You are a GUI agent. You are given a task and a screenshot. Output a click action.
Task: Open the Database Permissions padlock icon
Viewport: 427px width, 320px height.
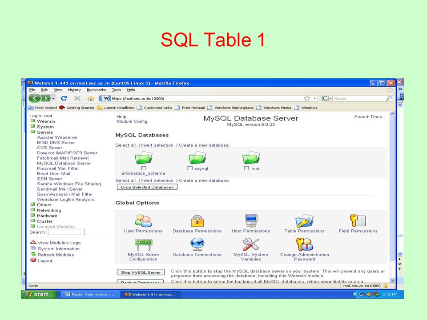(x=197, y=221)
